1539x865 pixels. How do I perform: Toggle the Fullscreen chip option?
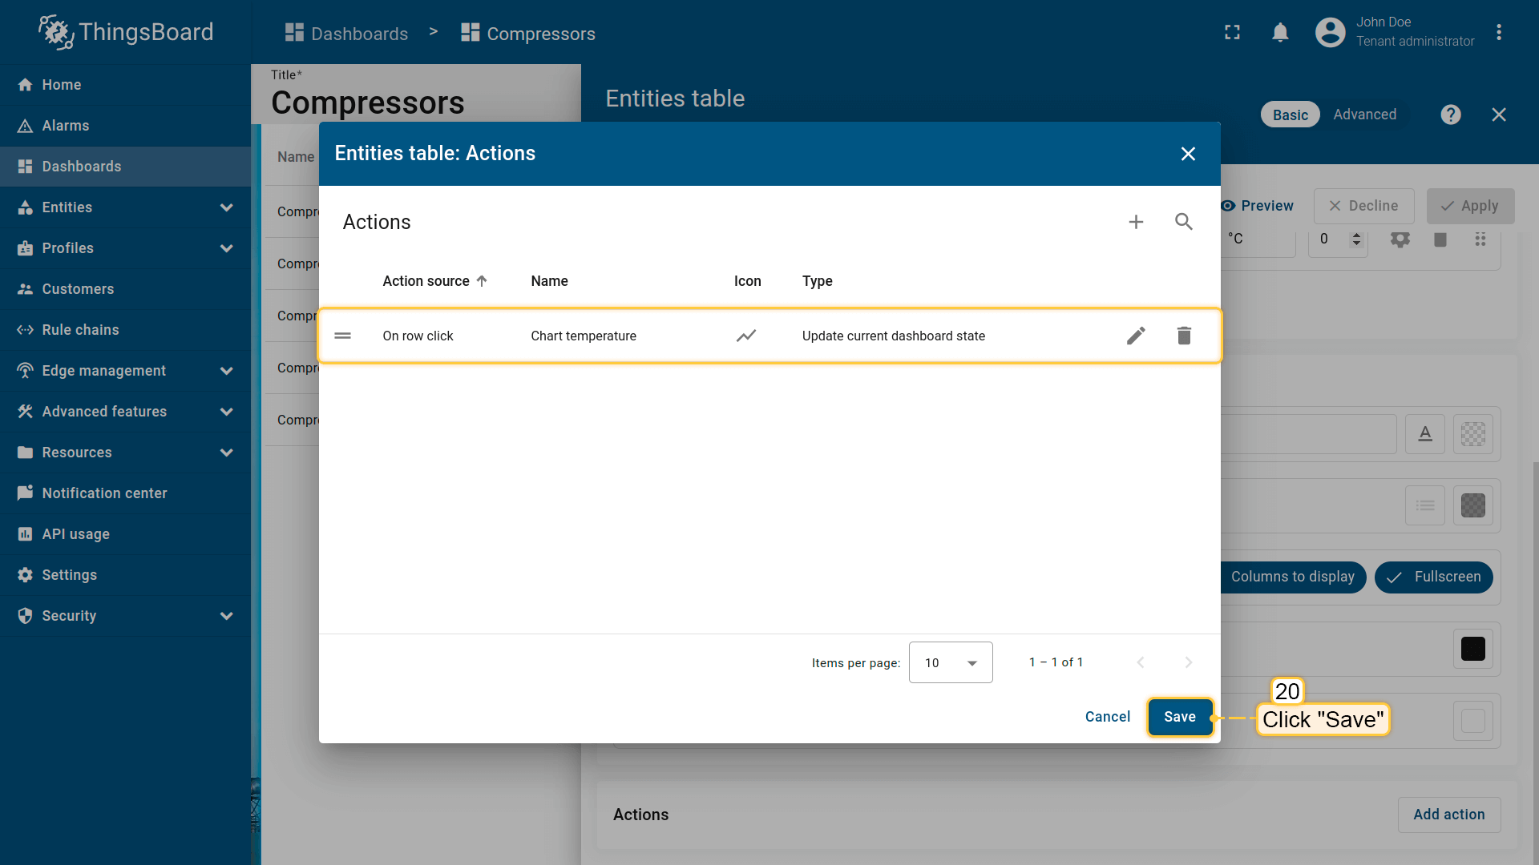click(x=1433, y=577)
